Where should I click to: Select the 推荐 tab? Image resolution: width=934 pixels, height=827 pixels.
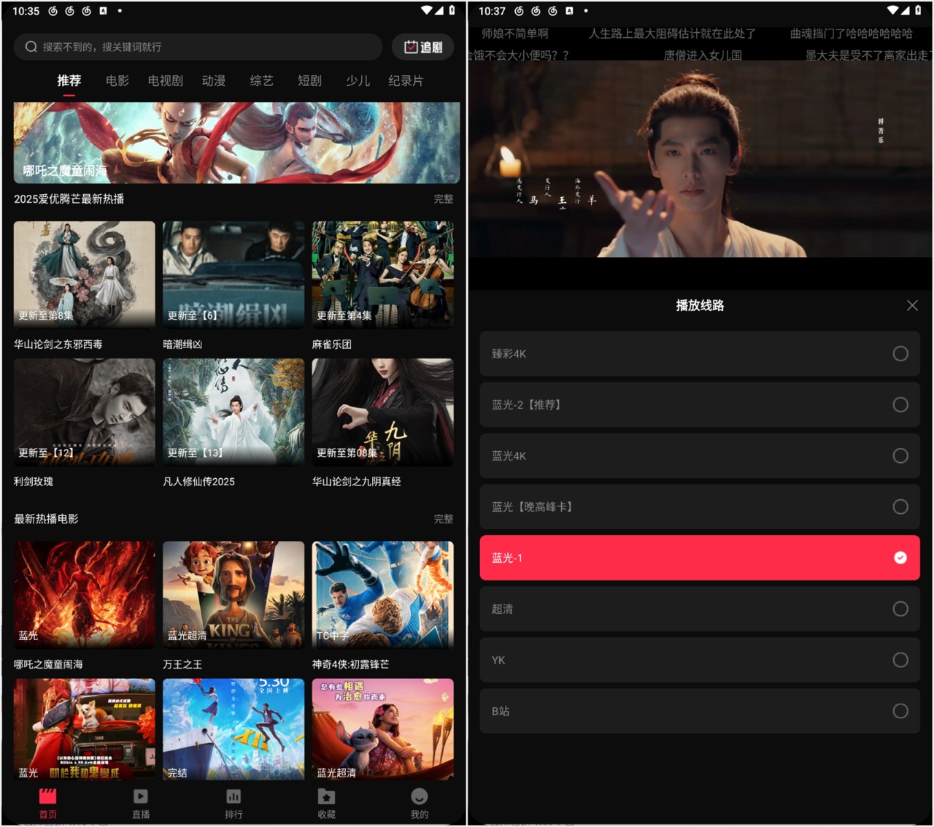[69, 80]
